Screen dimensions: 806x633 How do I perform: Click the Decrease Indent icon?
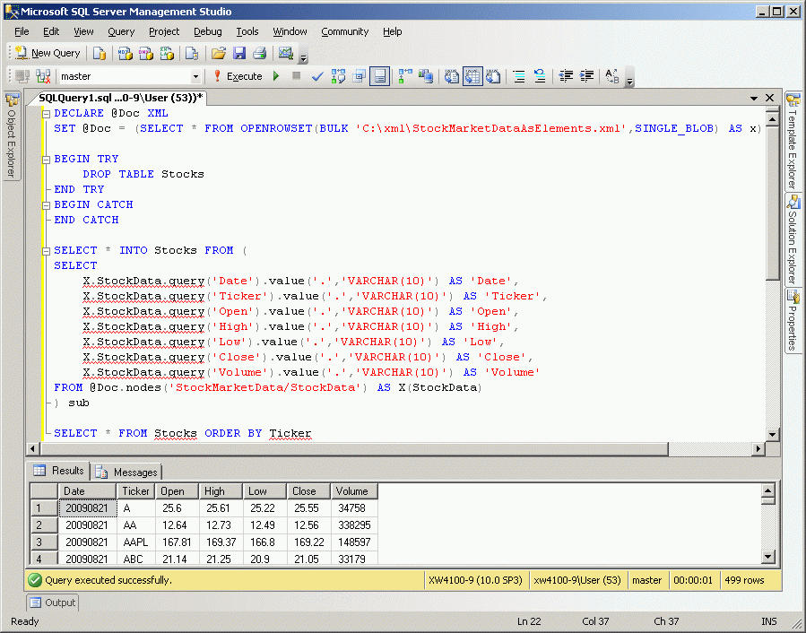[x=566, y=76]
